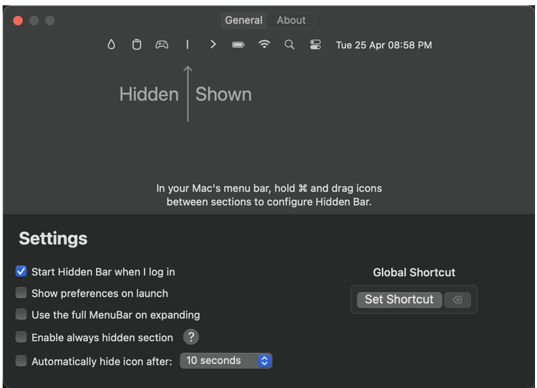
Task: Click the Wi-Fi icon in preview bar
Action: tap(264, 44)
